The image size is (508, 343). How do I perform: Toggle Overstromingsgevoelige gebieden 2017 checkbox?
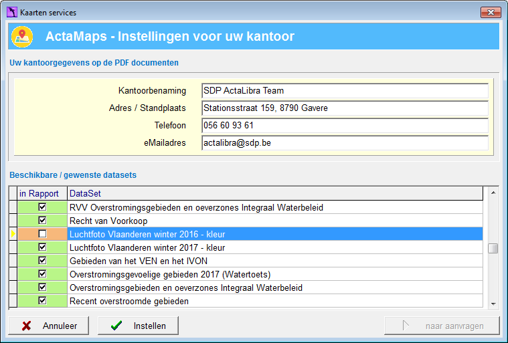click(x=42, y=274)
